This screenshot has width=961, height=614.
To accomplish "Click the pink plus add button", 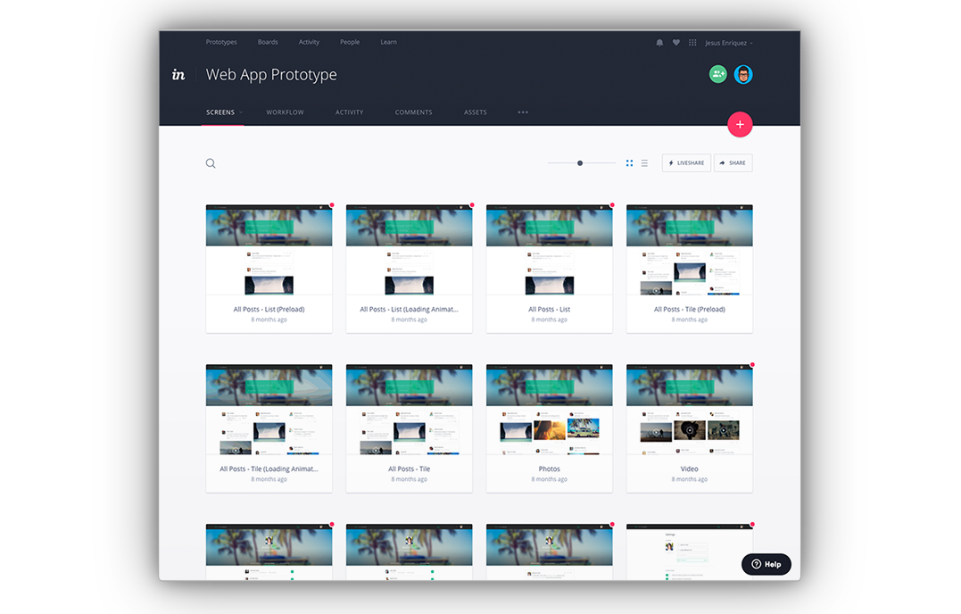I will click(740, 125).
